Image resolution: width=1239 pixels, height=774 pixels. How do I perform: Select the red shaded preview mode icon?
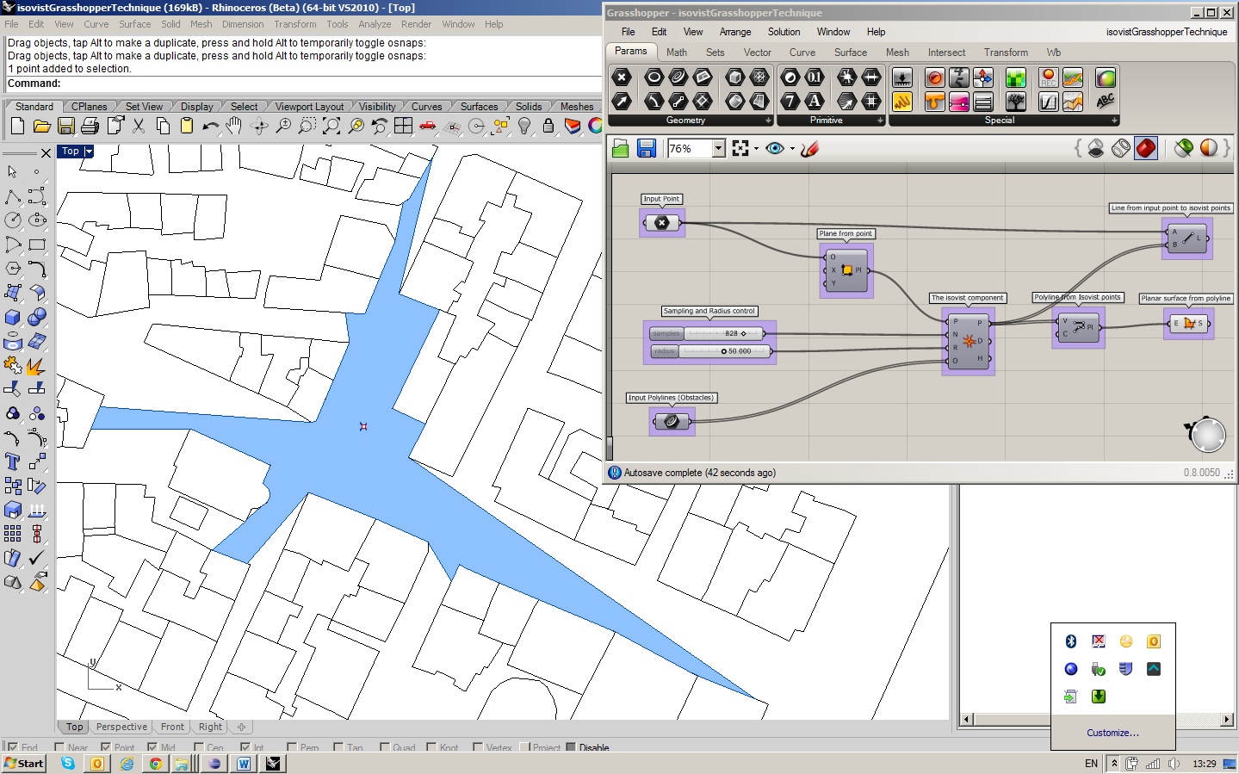pyautogui.click(x=1146, y=148)
